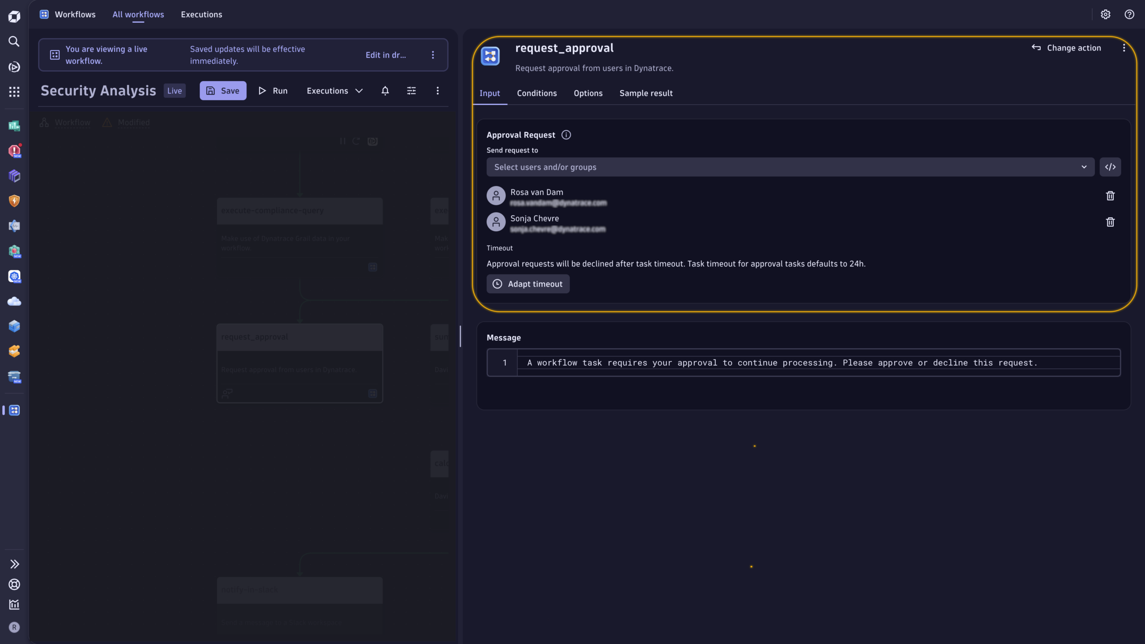Click the Change action button

pos(1067,48)
